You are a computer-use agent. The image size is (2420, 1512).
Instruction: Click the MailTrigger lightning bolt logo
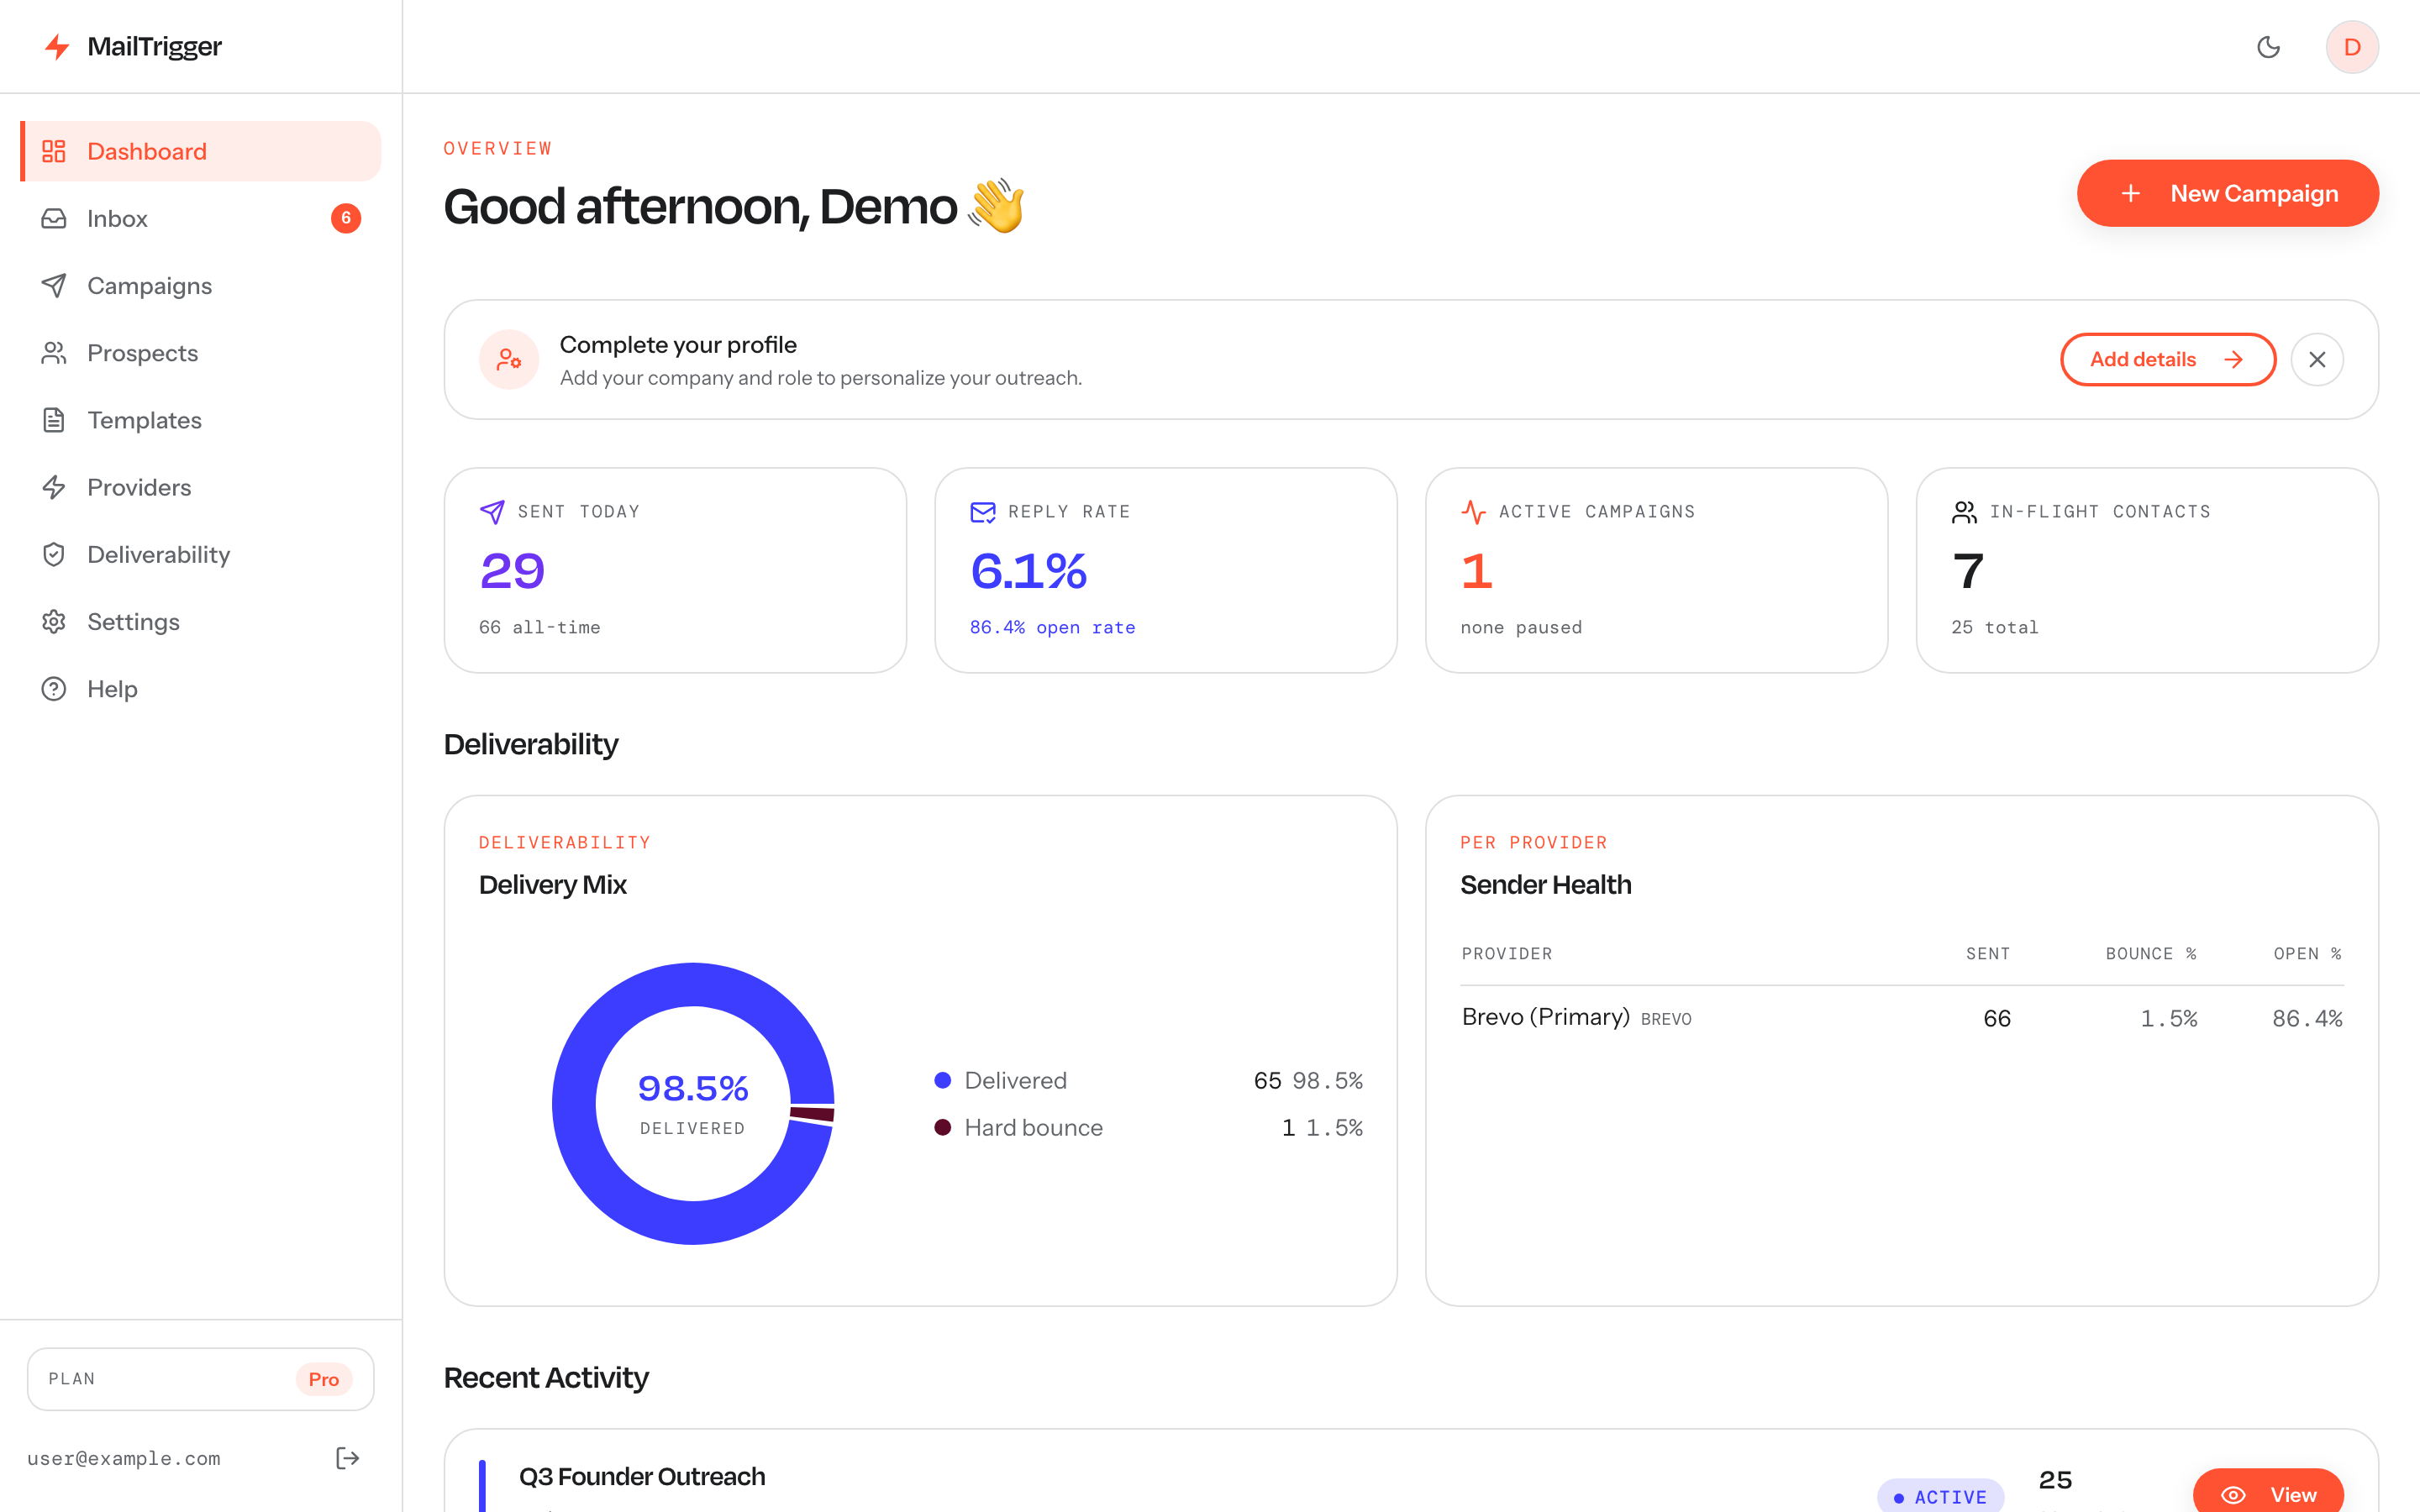(x=57, y=47)
